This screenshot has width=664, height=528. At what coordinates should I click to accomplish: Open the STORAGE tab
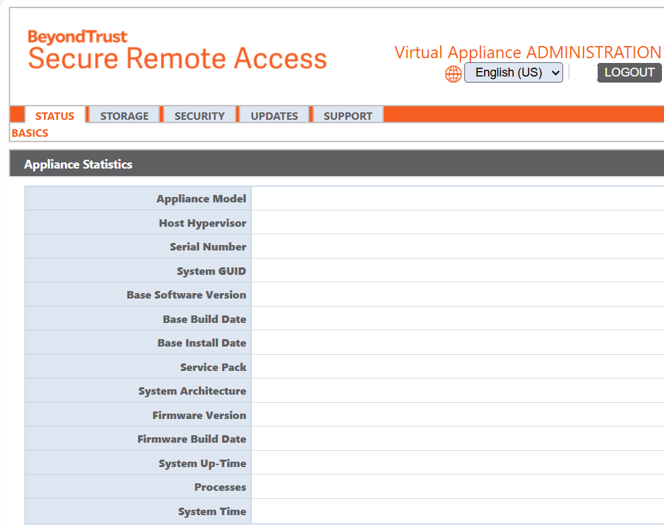125,116
